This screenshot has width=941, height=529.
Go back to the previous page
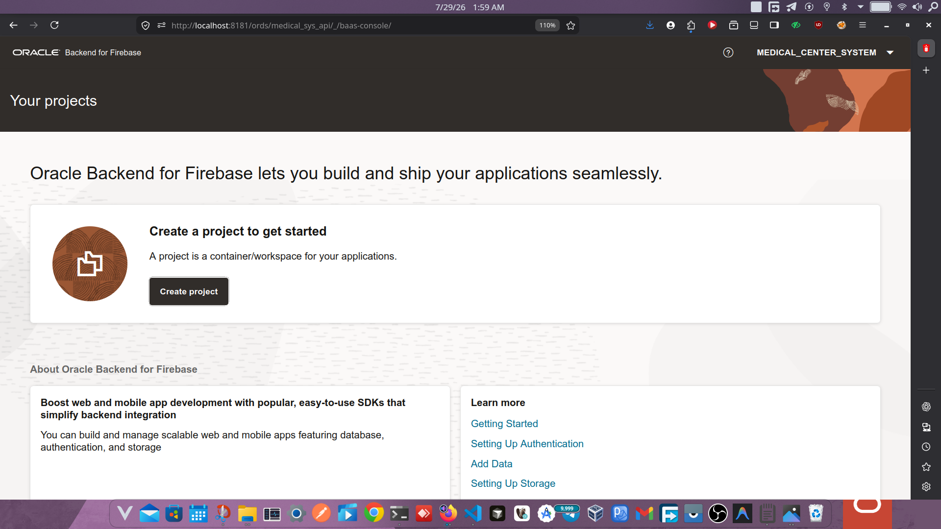click(13, 25)
